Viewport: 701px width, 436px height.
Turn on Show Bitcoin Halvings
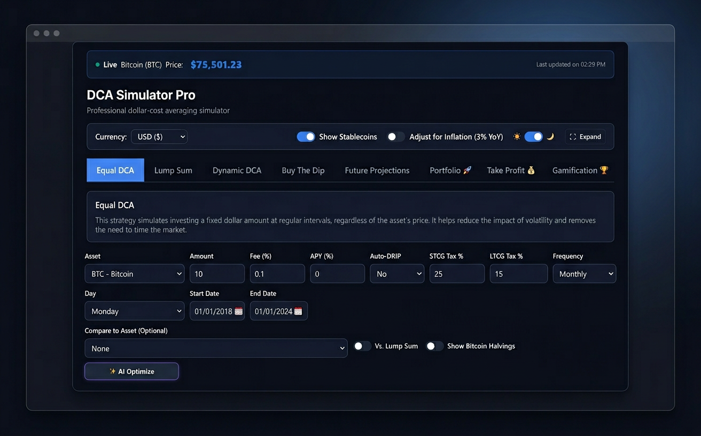coord(435,346)
